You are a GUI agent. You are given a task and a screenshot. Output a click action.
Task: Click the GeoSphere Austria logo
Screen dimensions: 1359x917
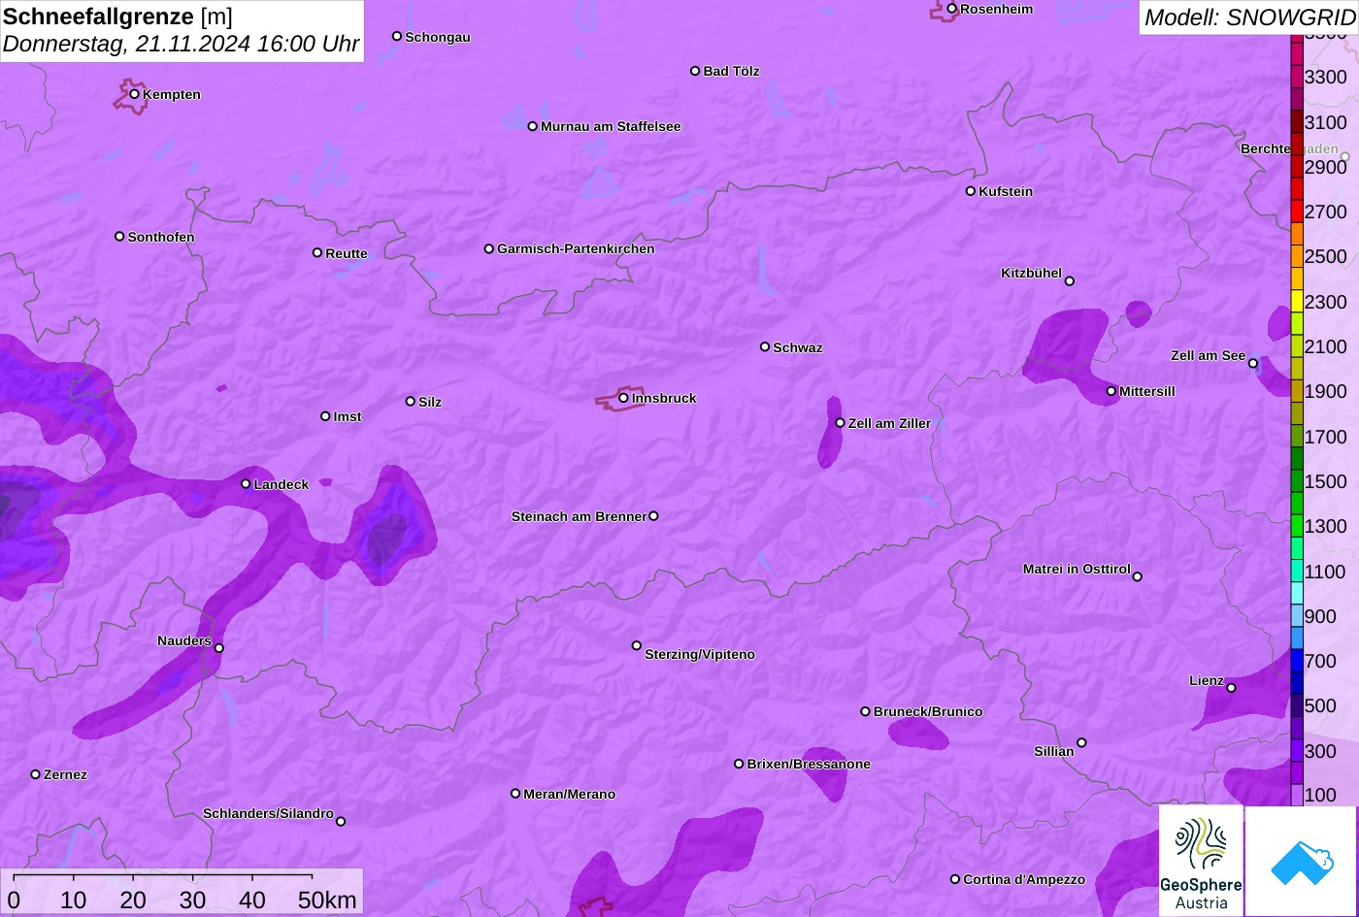(1201, 861)
